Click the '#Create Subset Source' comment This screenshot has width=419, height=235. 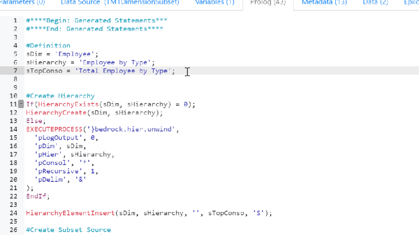click(x=69, y=230)
